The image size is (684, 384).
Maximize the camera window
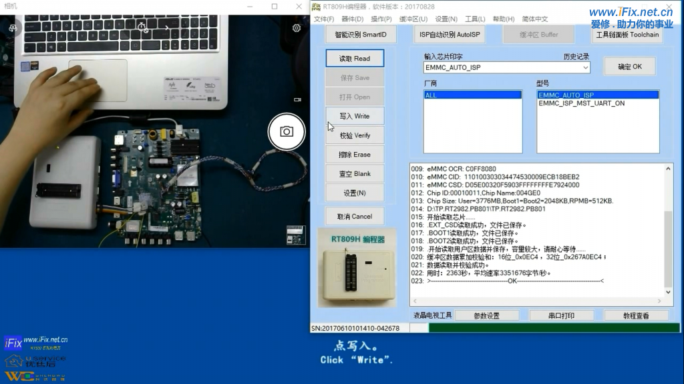pyautogui.click(x=275, y=7)
